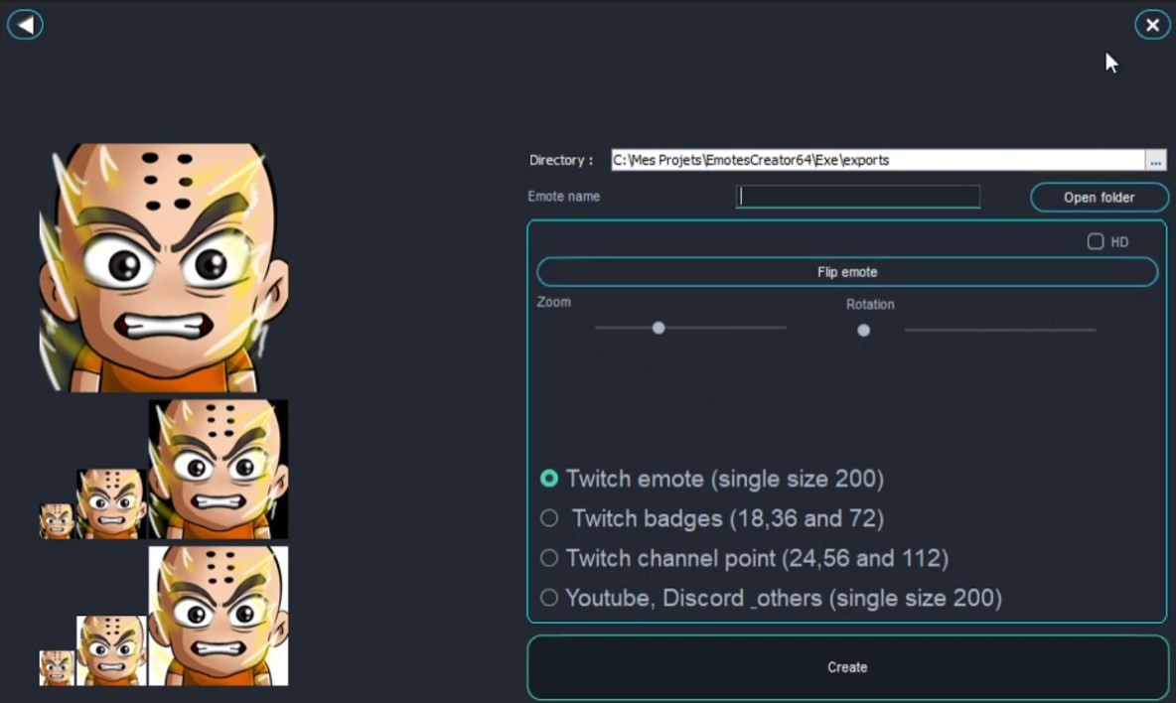Screen dimensions: 1176x703
Task: Select the Twitch emote single size 200 option
Action: (549, 478)
